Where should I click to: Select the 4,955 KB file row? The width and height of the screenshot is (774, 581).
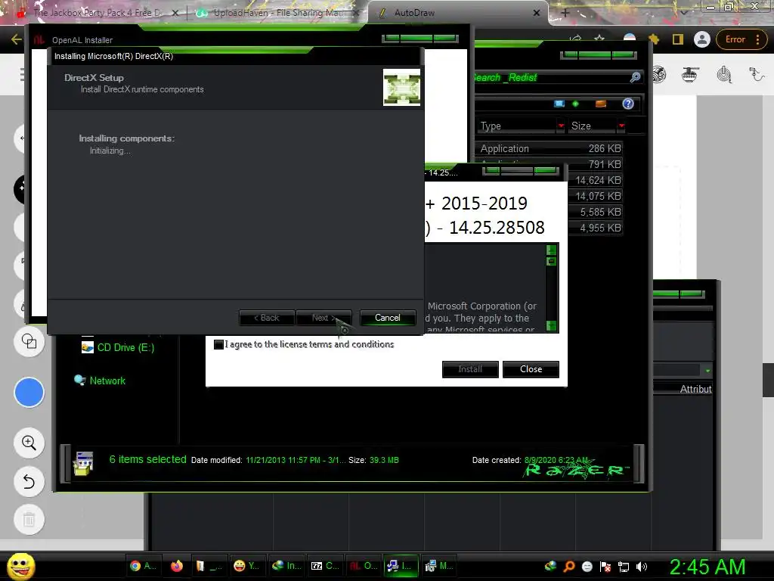pos(596,227)
